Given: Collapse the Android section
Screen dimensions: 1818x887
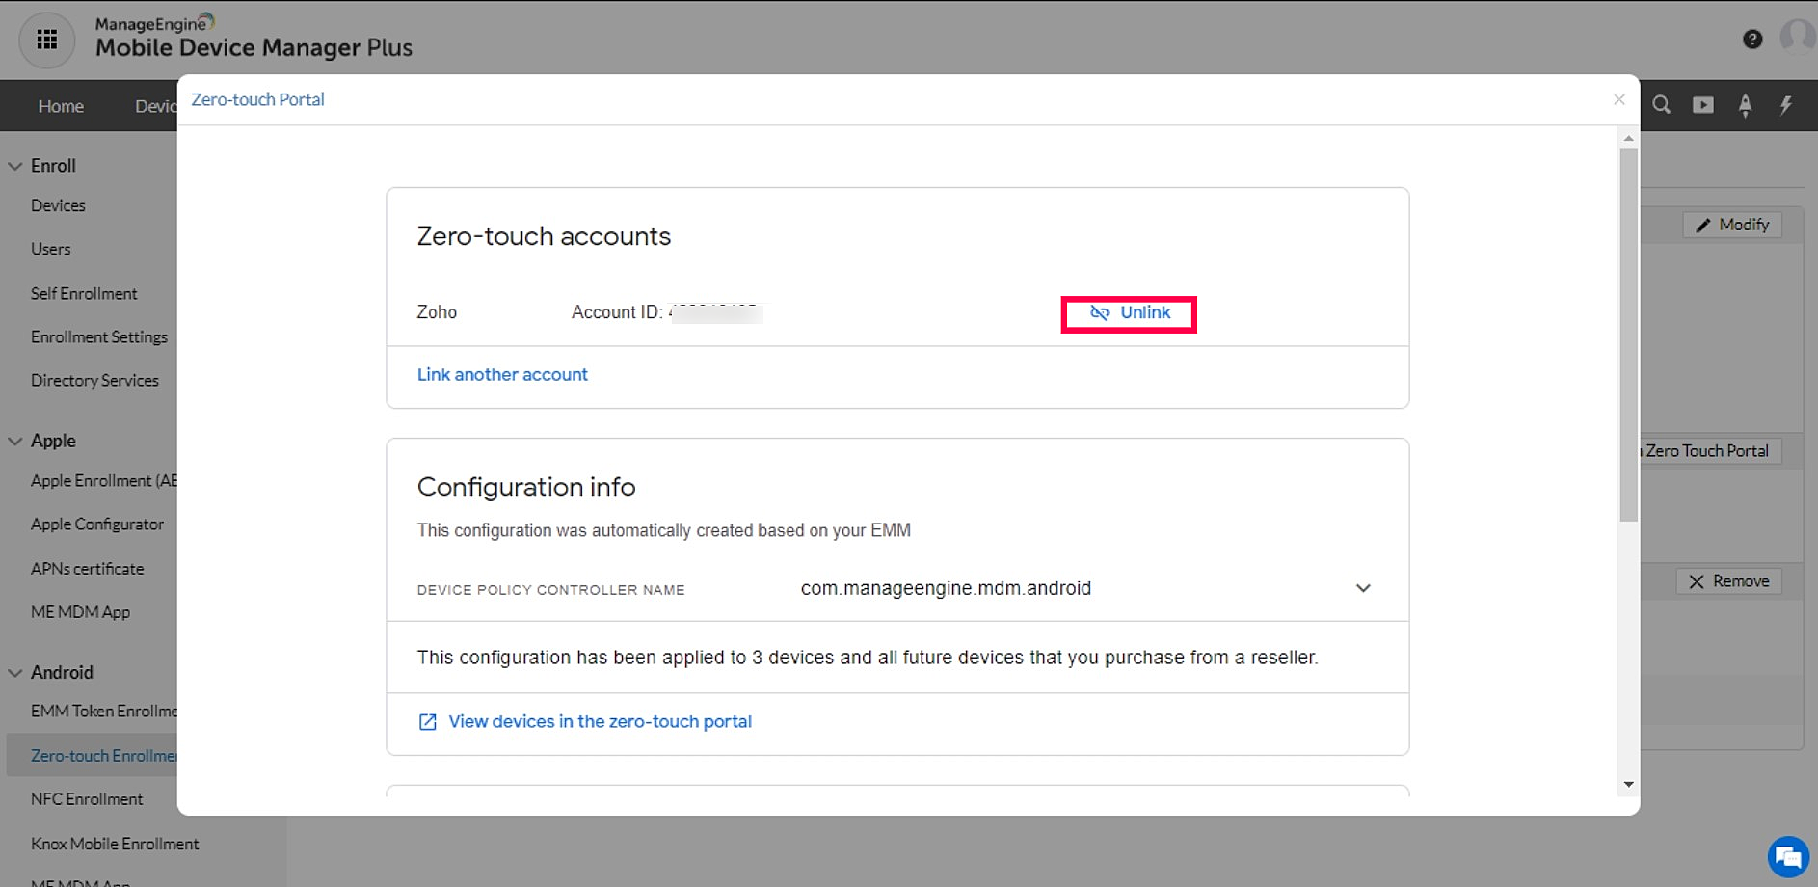Looking at the screenshot, I should tap(15, 673).
